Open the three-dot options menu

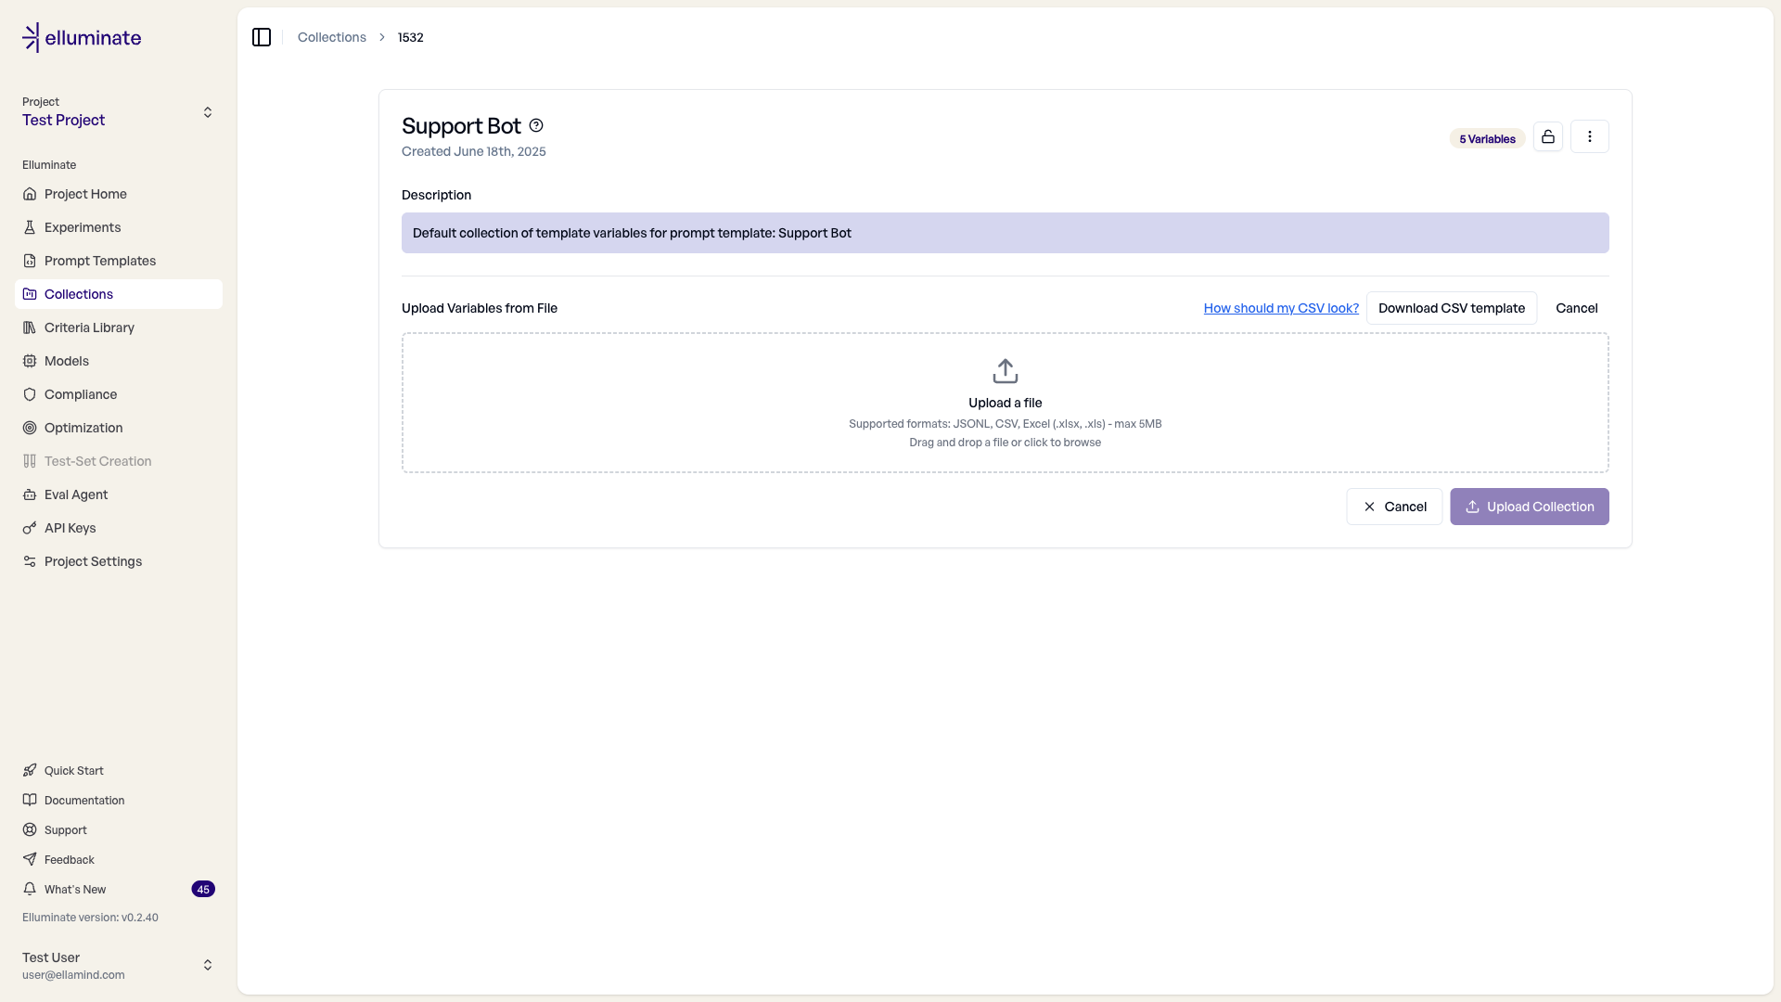point(1589,136)
